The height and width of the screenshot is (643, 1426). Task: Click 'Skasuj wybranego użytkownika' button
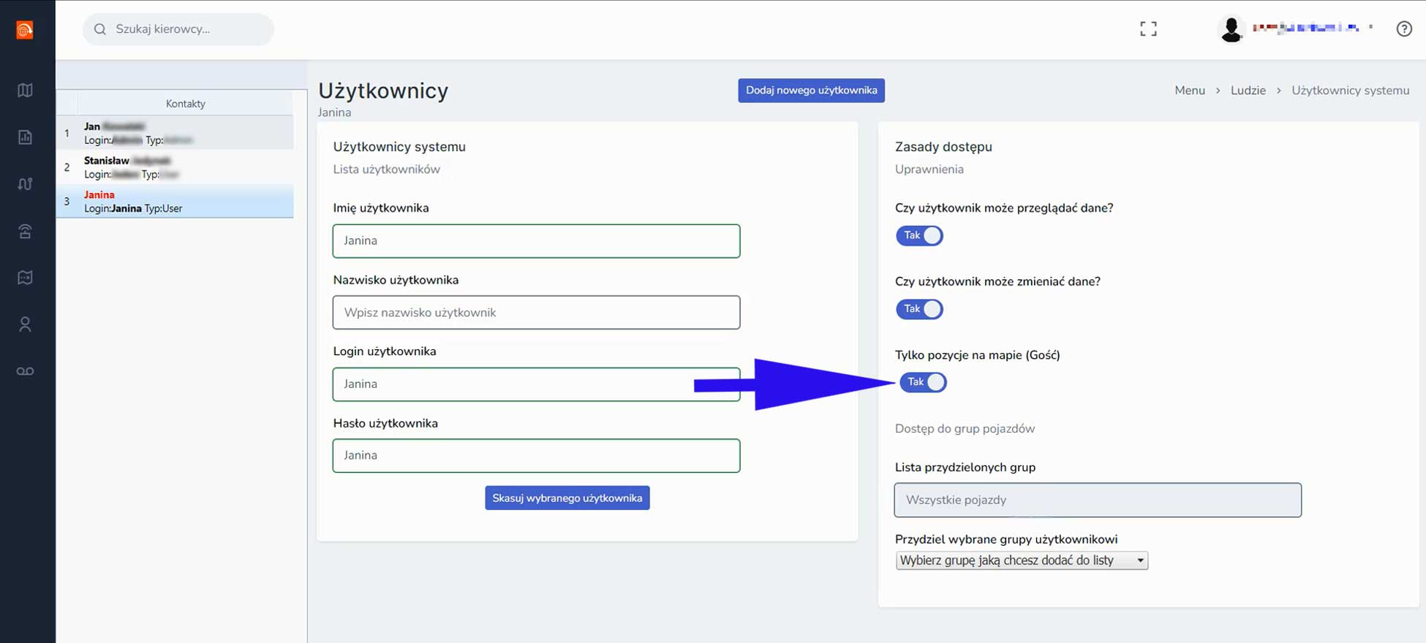567,498
